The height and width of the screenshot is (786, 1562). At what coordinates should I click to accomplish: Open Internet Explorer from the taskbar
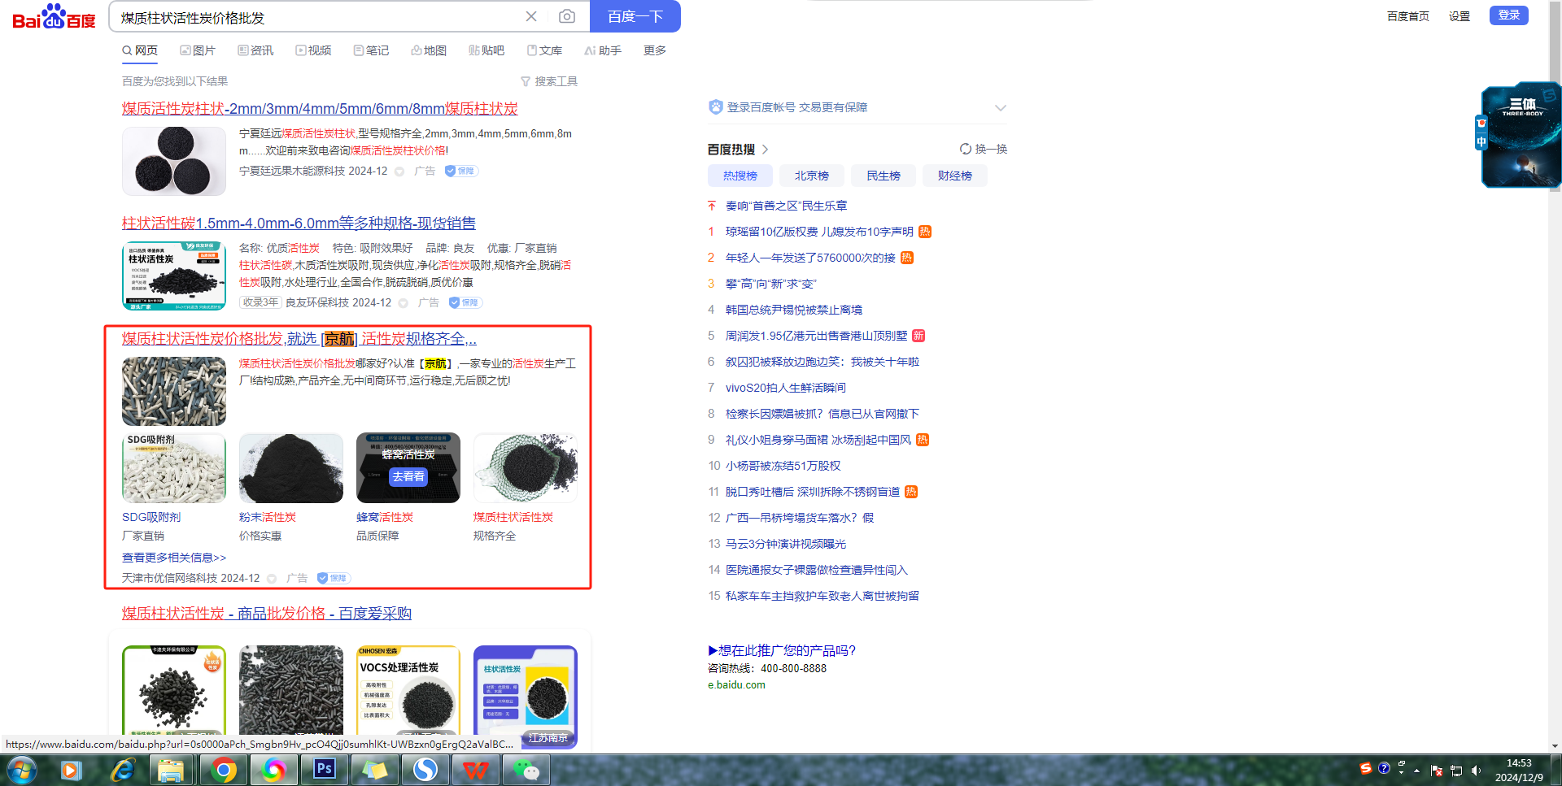(122, 770)
